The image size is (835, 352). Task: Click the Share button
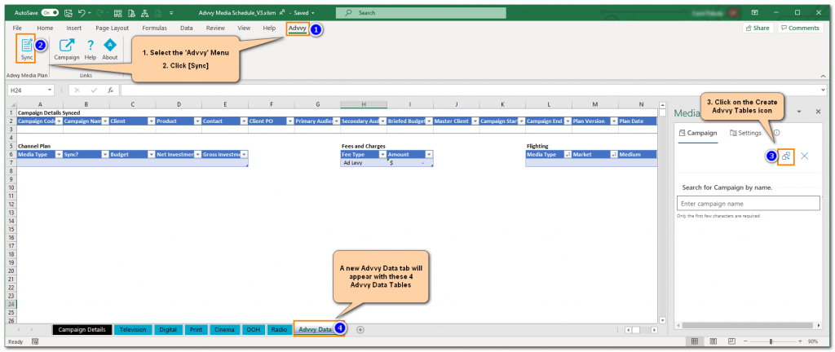tap(757, 28)
